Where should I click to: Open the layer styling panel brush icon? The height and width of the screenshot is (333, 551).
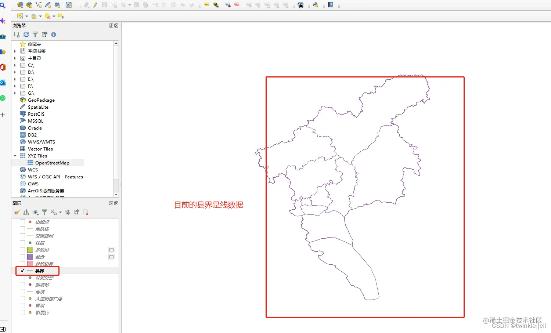pyautogui.click(x=16, y=212)
